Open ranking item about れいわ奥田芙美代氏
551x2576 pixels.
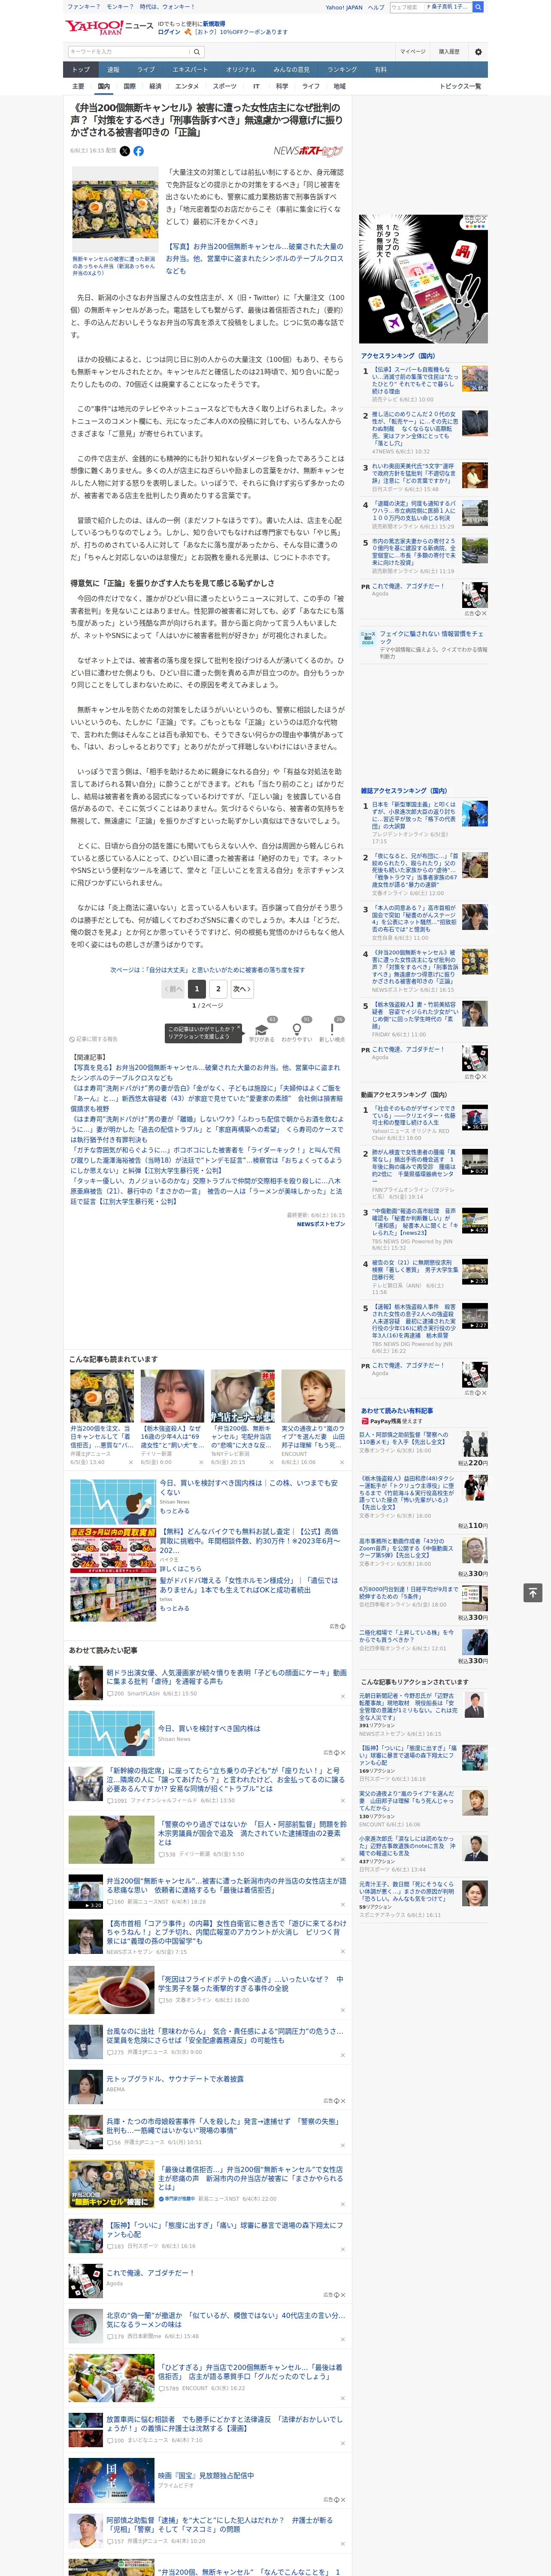click(424, 477)
